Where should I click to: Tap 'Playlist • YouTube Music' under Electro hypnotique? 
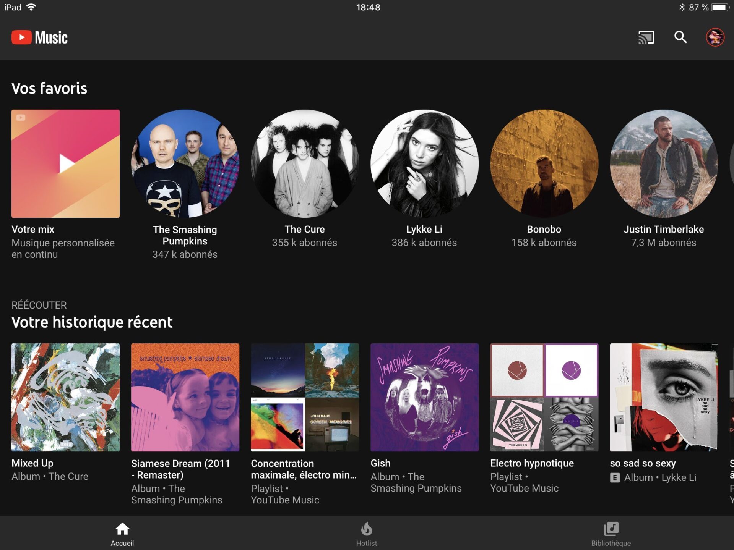(x=524, y=482)
